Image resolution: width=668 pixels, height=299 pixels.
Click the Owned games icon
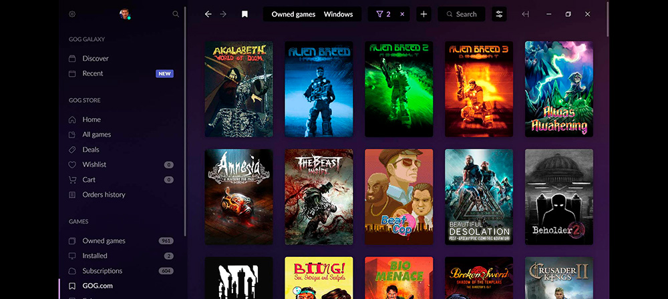[x=72, y=241]
